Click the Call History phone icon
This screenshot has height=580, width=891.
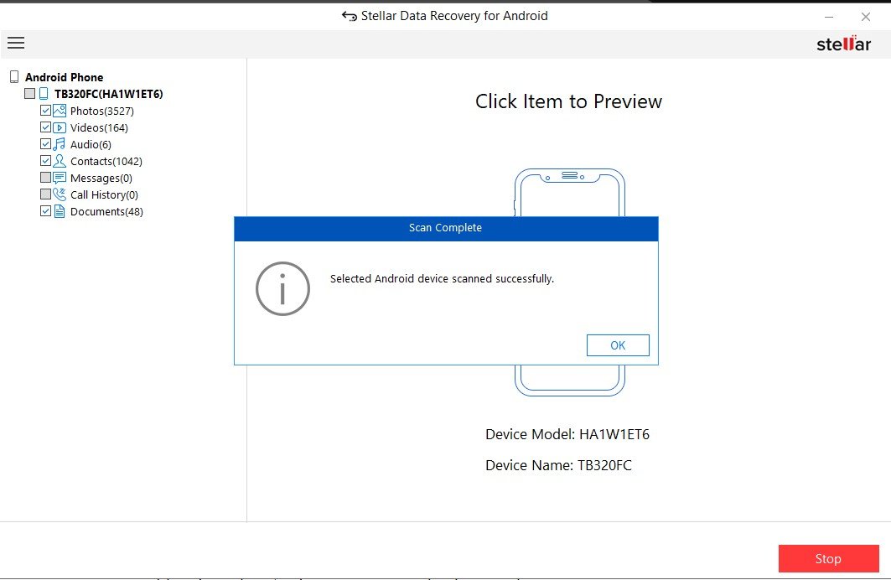[x=60, y=194]
